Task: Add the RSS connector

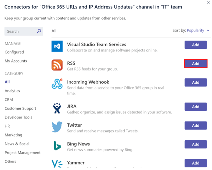Action: tap(196, 64)
